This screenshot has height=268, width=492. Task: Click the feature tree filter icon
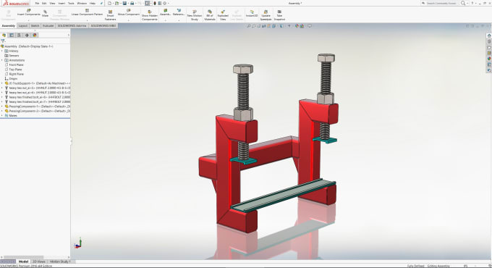(x=3, y=41)
